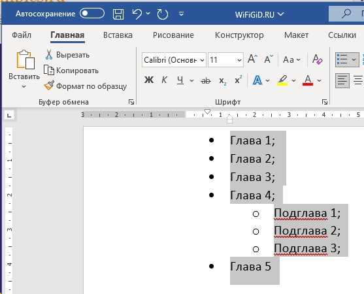Select the Главная ribbon tab
Image resolution: width=364 pixels, height=294 pixels.
67,35
